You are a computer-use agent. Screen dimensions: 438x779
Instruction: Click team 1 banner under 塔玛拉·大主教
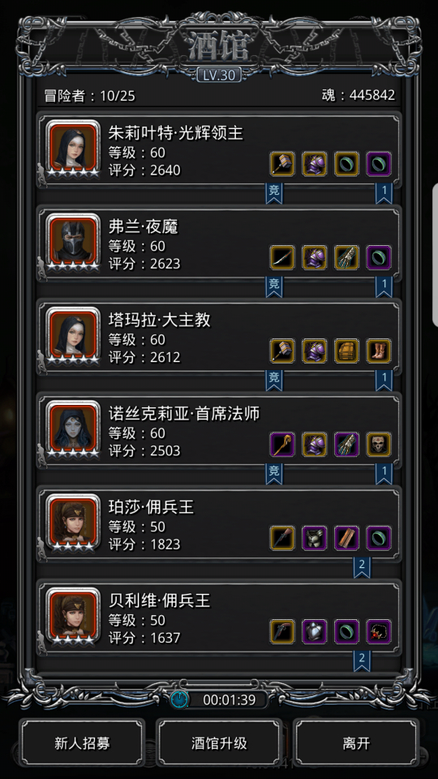click(384, 380)
